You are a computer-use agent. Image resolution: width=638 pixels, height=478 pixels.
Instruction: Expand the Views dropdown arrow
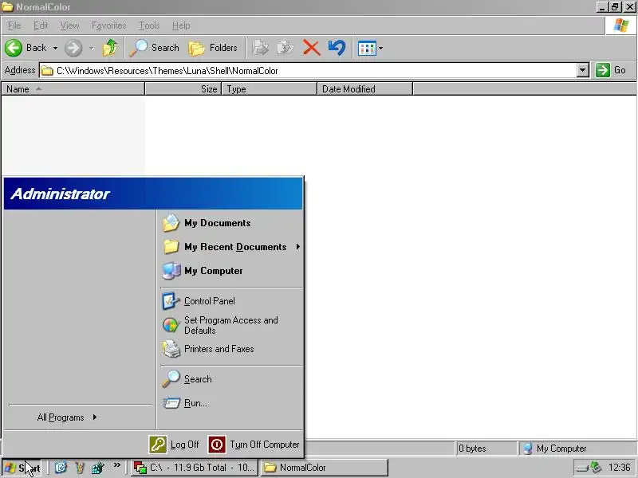[380, 49]
